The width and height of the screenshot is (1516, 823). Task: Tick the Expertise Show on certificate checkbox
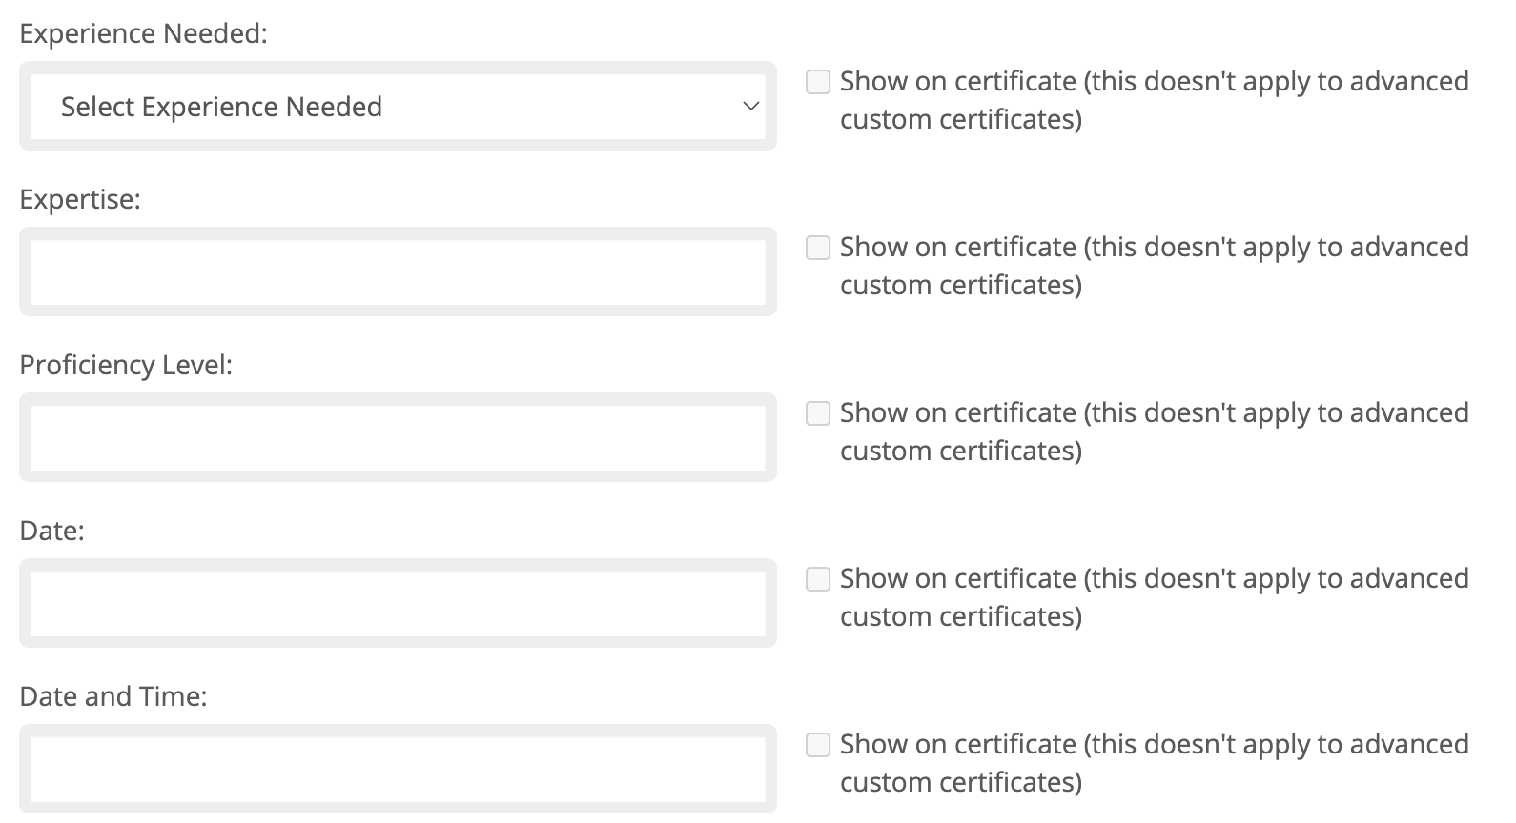818,248
